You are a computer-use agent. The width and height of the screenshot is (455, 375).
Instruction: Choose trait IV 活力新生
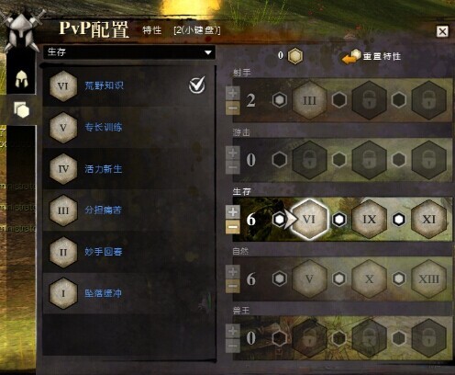tap(129, 169)
